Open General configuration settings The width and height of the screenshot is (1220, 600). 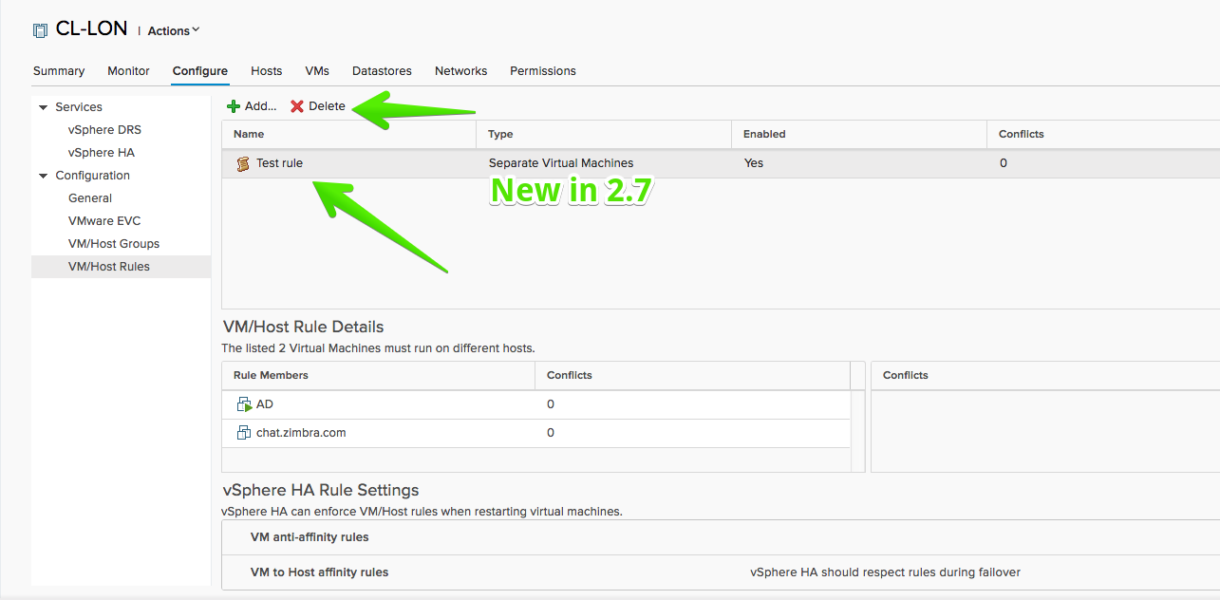click(90, 198)
